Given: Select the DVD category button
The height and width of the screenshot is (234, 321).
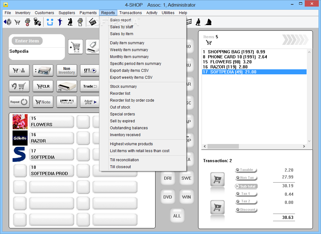Looking at the screenshot, I should pos(168,197).
